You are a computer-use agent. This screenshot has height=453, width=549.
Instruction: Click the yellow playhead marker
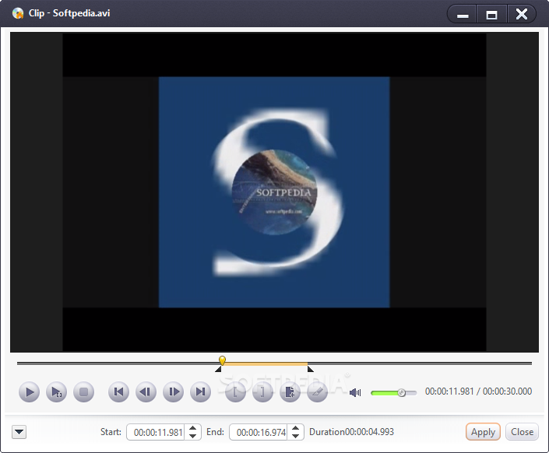coord(222,360)
